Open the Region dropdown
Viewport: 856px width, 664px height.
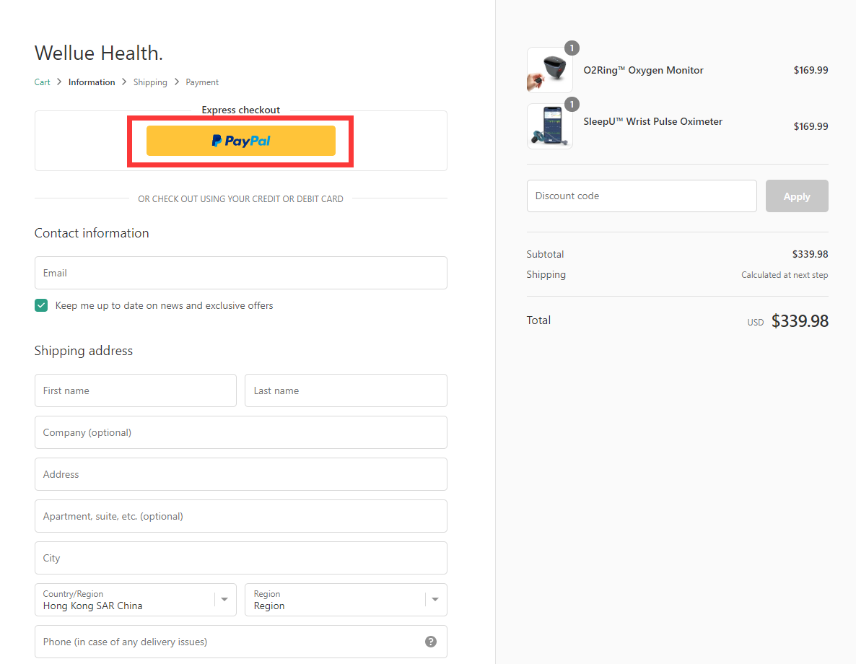(346, 600)
